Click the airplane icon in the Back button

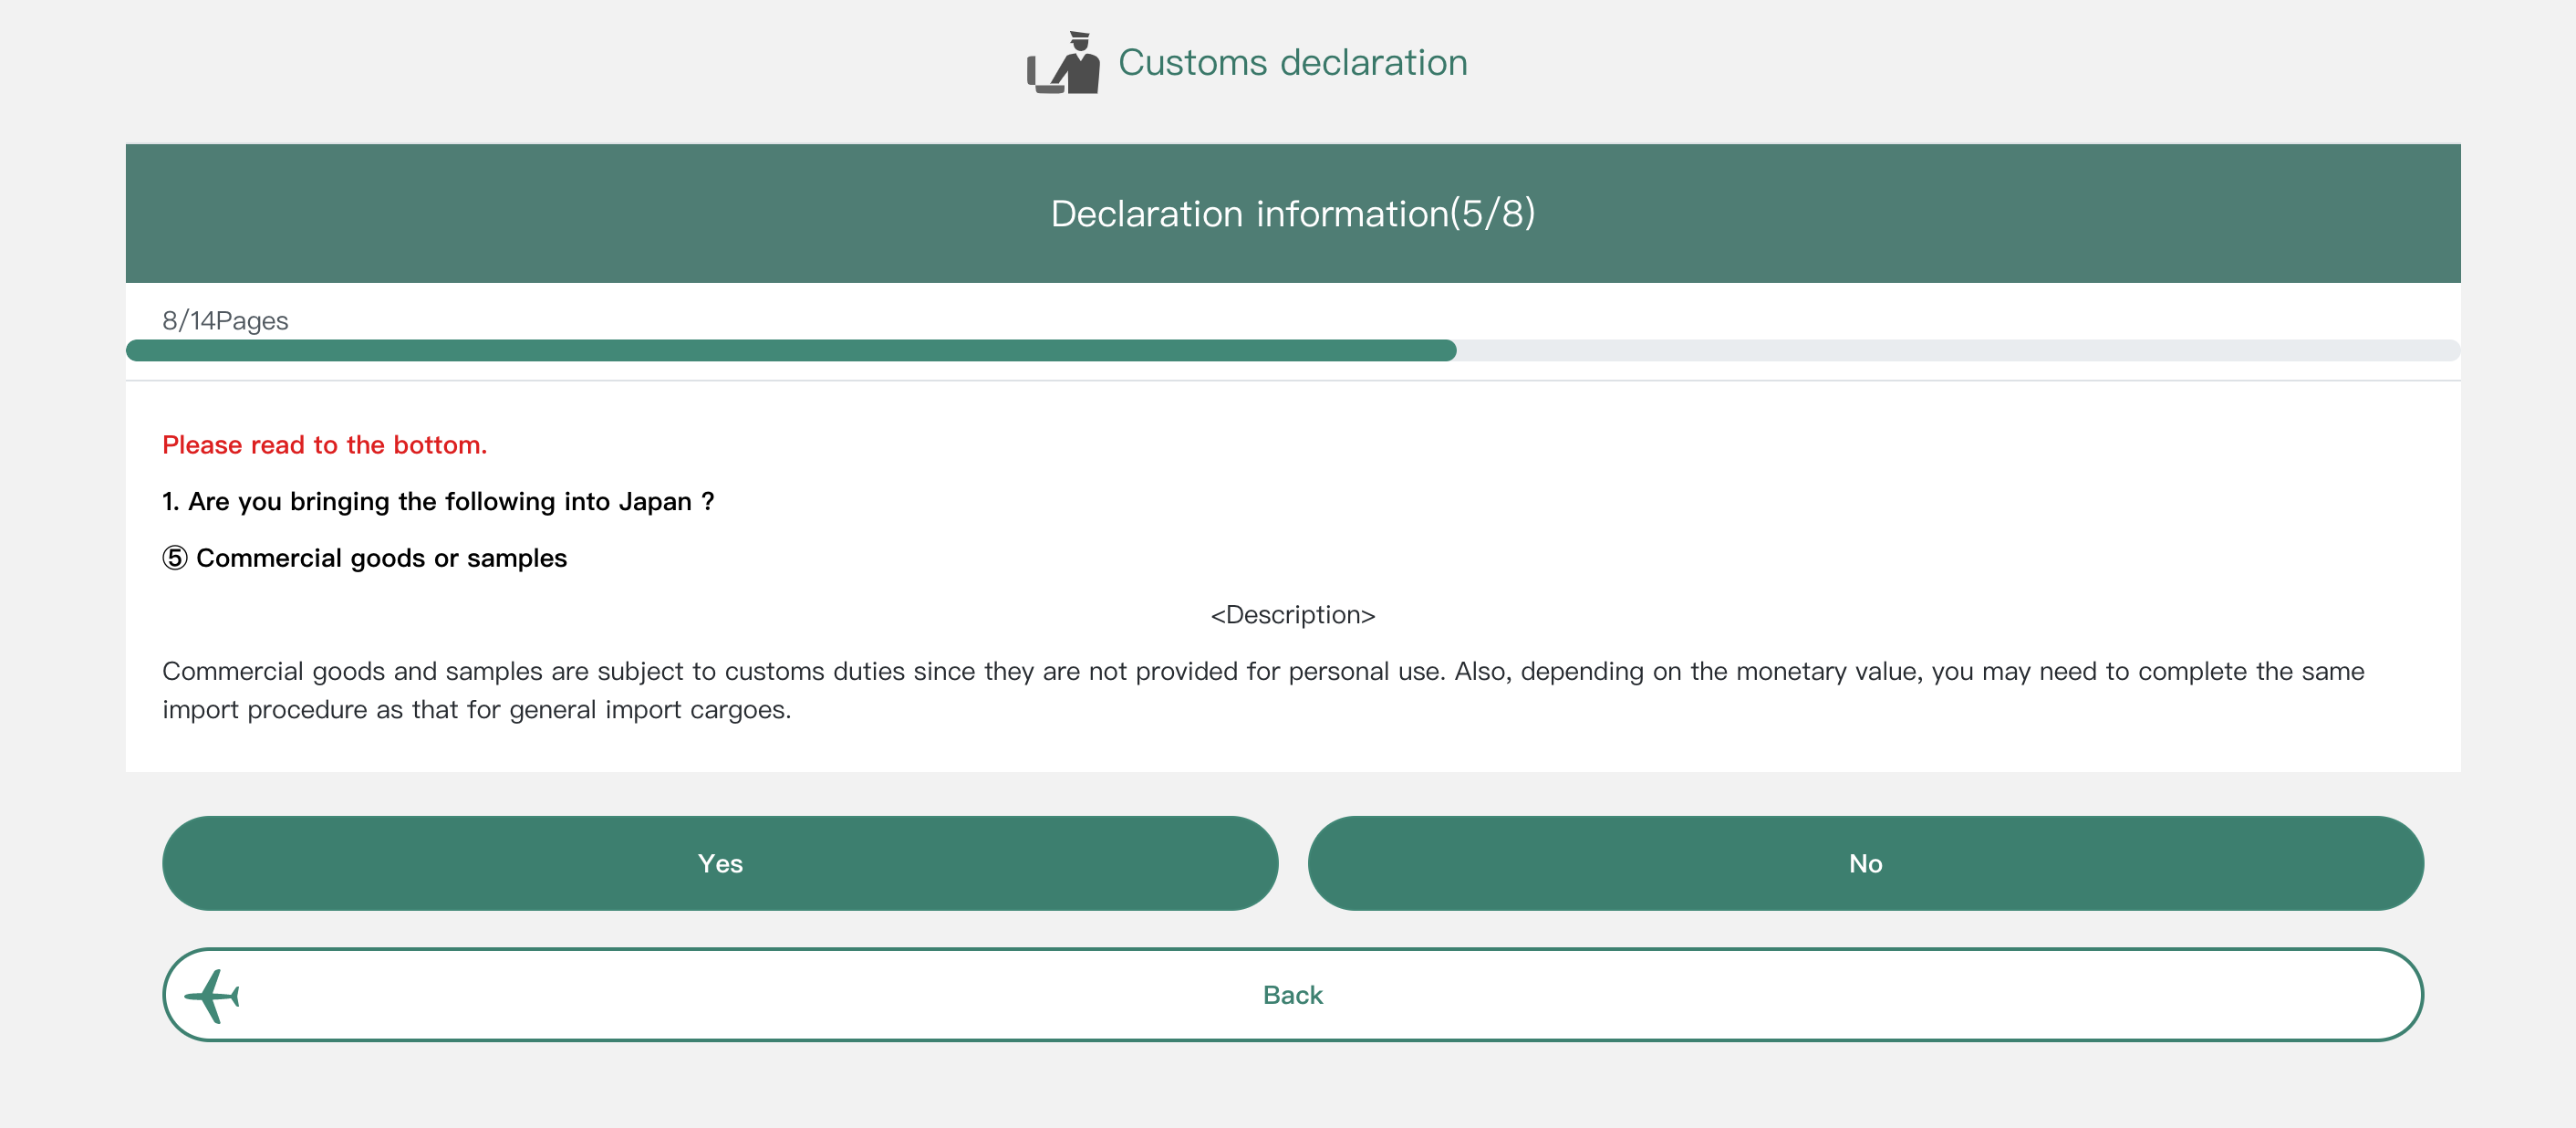click(212, 996)
